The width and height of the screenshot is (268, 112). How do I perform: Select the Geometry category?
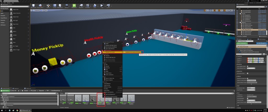click(3, 20)
